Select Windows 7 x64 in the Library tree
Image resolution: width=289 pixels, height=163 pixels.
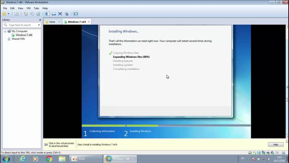click(x=24, y=35)
